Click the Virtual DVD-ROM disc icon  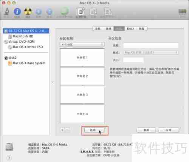coord(6,42)
